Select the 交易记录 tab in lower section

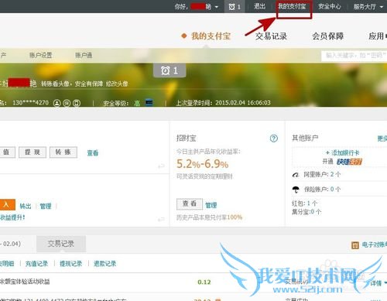[x=61, y=244]
